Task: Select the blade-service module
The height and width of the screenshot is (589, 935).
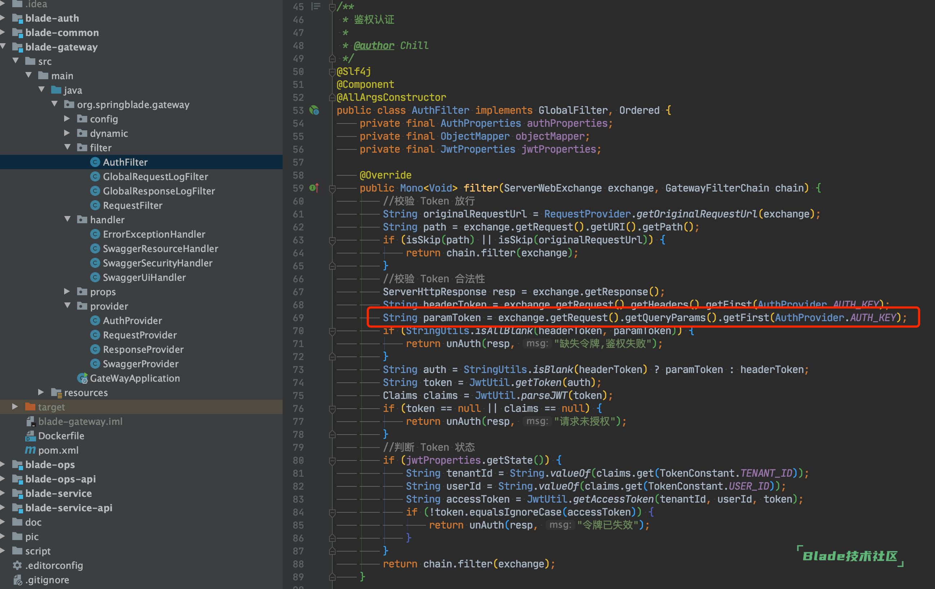Action: (59, 493)
